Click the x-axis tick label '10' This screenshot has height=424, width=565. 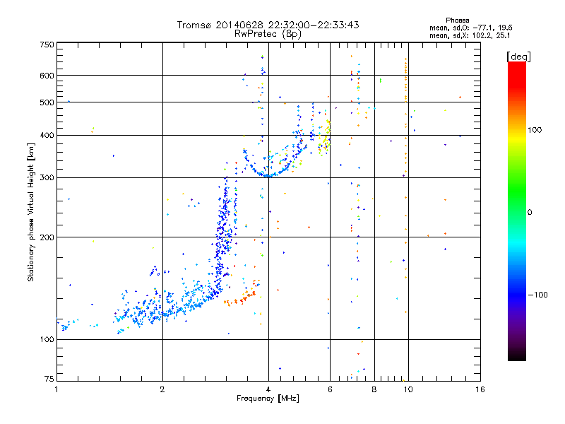point(408,389)
